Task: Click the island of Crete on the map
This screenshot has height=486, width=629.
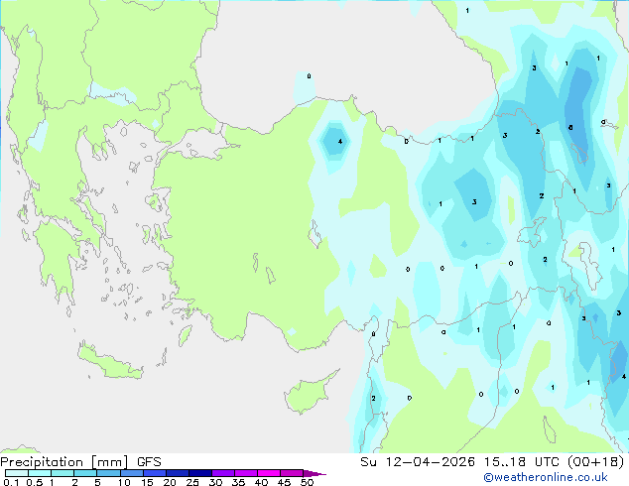Action: coord(109,362)
